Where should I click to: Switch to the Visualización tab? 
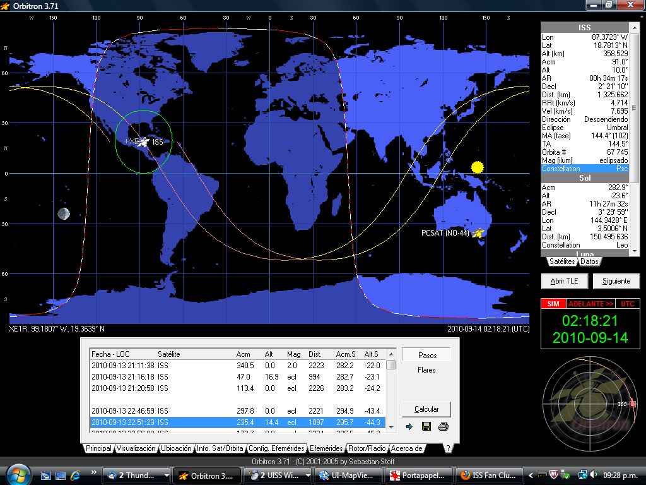136,448
